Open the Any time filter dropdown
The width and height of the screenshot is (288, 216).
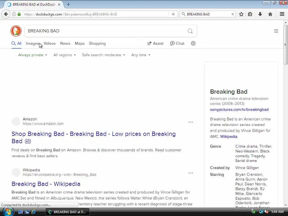coord(141,55)
